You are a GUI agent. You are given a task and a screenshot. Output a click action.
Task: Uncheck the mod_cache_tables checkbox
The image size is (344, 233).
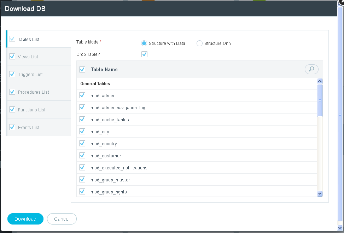(x=82, y=120)
